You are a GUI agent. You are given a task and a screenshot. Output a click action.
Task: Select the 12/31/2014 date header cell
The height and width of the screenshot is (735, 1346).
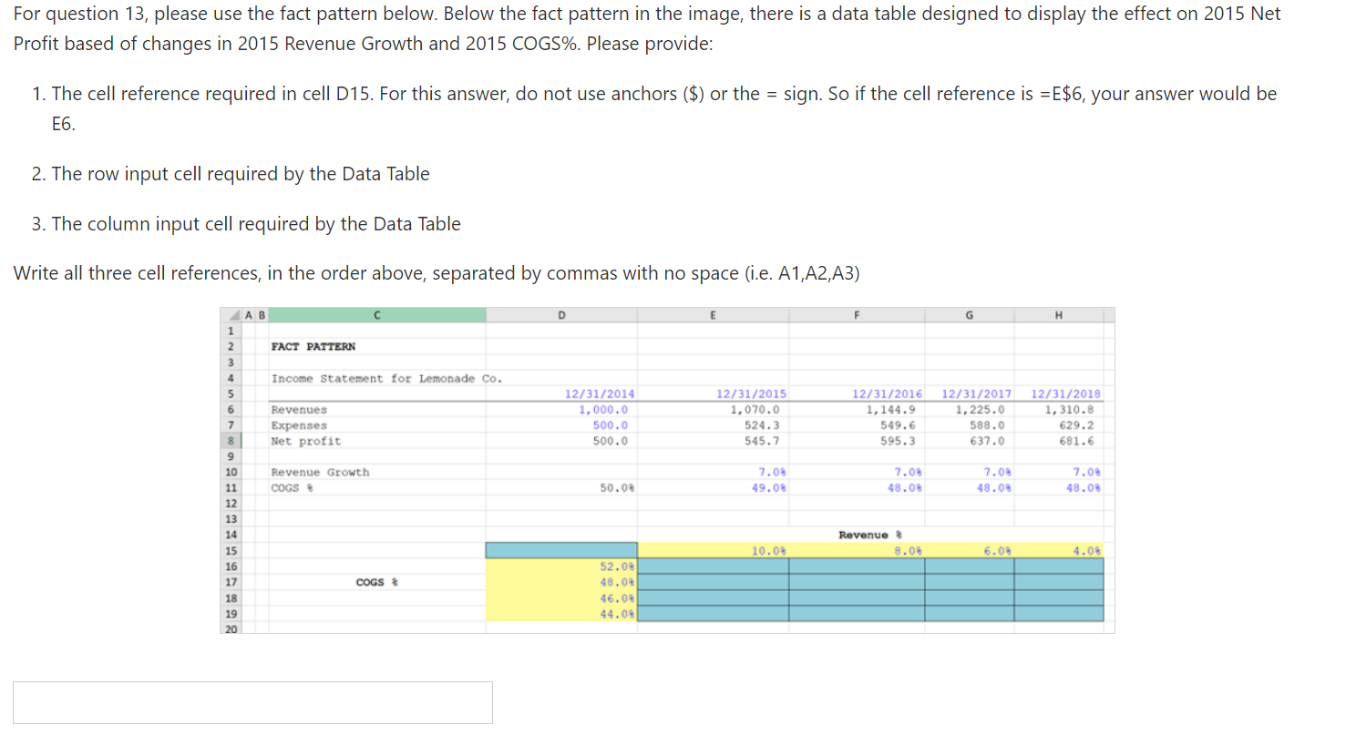[x=600, y=394]
